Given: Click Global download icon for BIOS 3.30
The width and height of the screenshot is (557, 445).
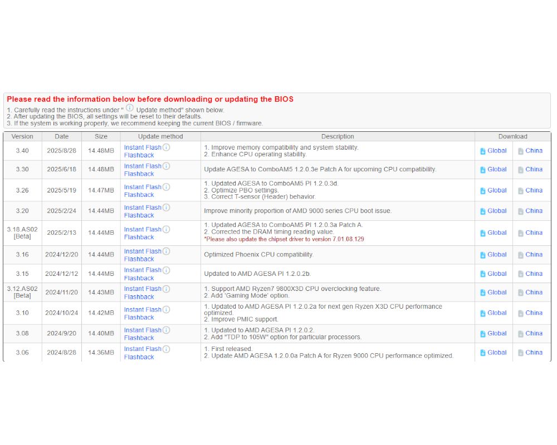Looking at the screenshot, I should [483, 170].
